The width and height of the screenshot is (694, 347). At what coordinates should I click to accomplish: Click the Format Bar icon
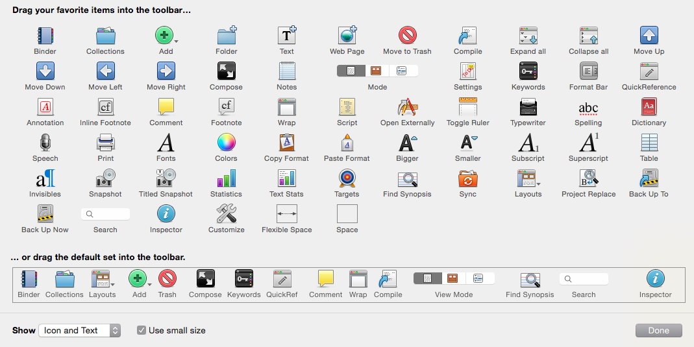coord(589,71)
